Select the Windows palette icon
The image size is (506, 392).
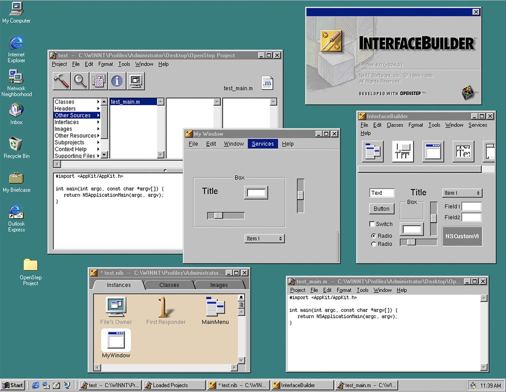(x=433, y=151)
